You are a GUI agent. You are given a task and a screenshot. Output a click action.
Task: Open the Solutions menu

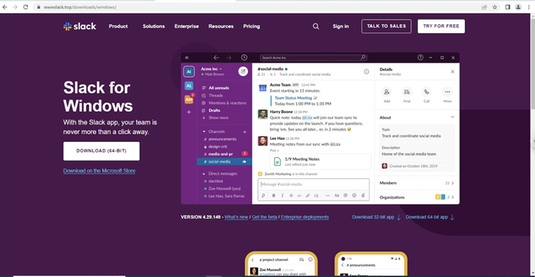pyautogui.click(x=153, y=26)
